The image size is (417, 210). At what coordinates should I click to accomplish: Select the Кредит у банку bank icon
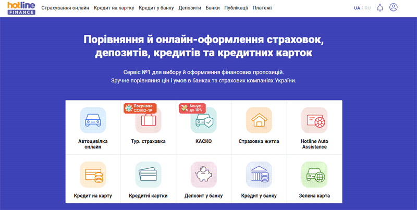click(x=259, y=175)
